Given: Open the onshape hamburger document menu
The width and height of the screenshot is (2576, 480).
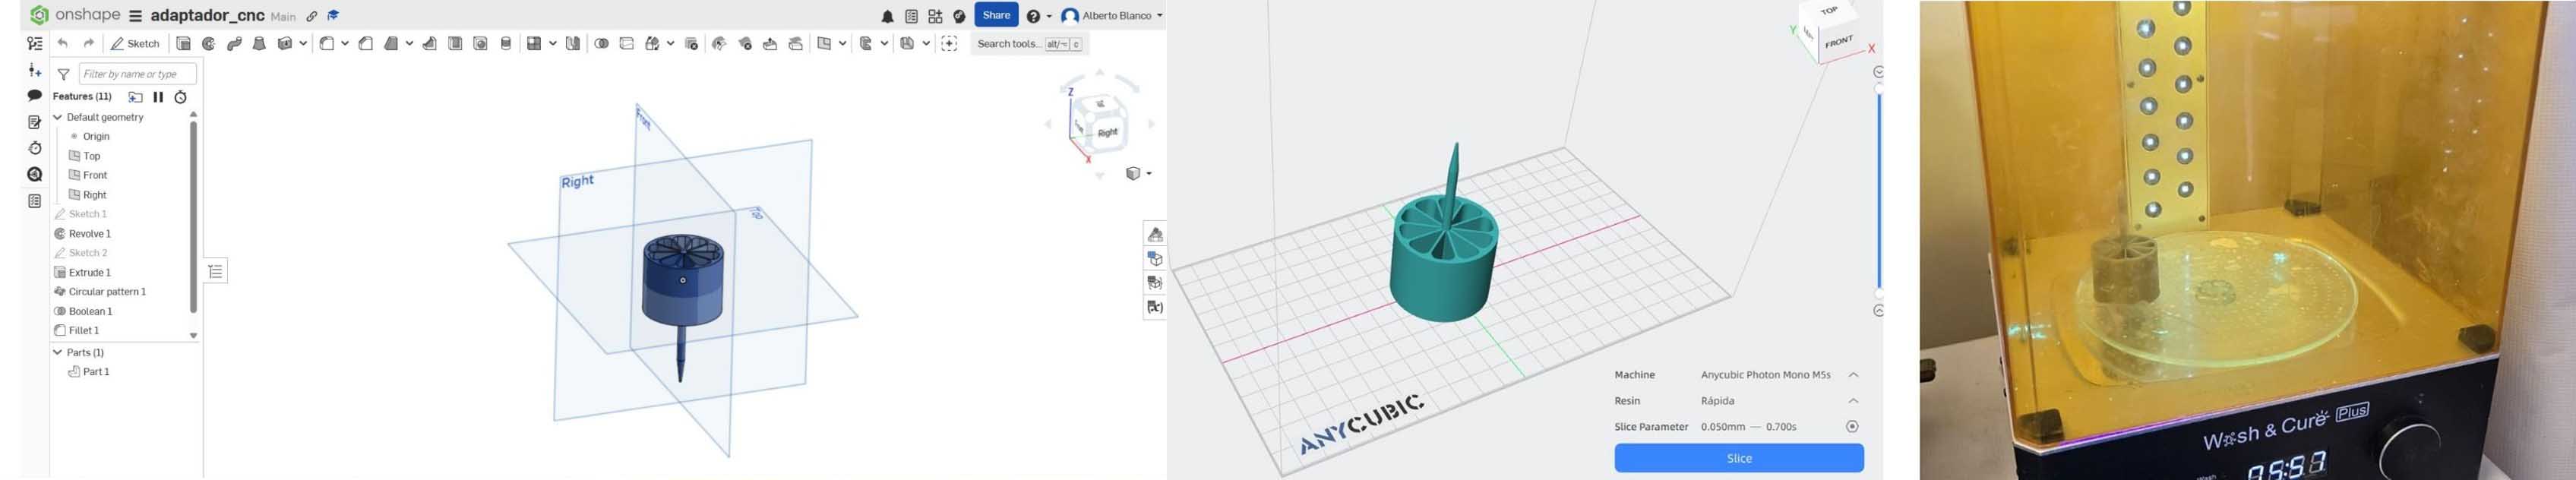Looking at the screenshot, I should point(135,17).
